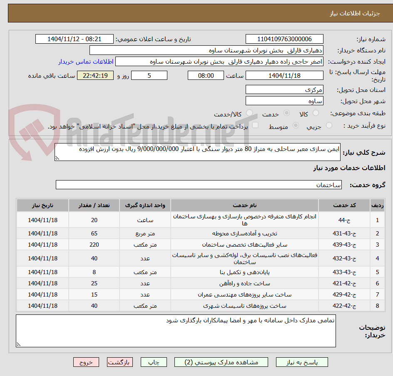Click the ردیف column header
The image size is (393, 376).
click(x=378, y=205)
